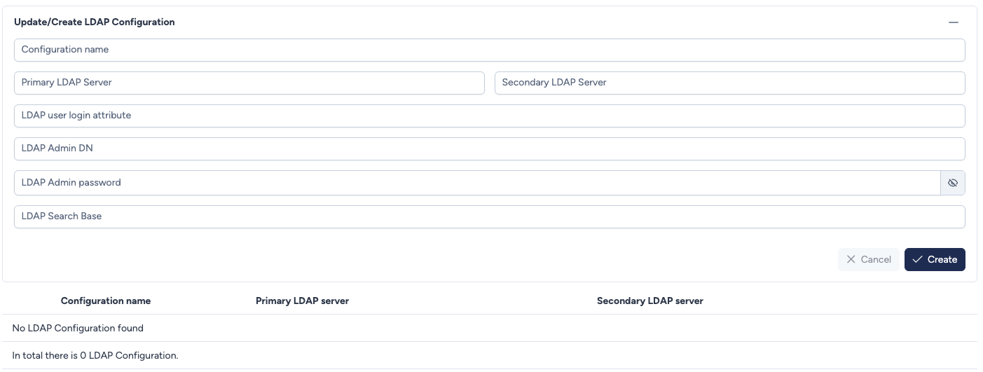This screenshot has height=372, width=983.
Task: Click the checkmark icon inside Create button
Action: tap(917, 259)
